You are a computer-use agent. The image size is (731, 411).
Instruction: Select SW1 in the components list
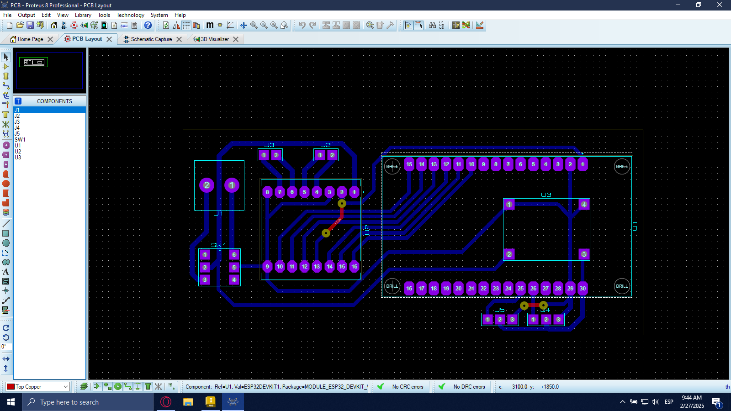click(20, 140)
